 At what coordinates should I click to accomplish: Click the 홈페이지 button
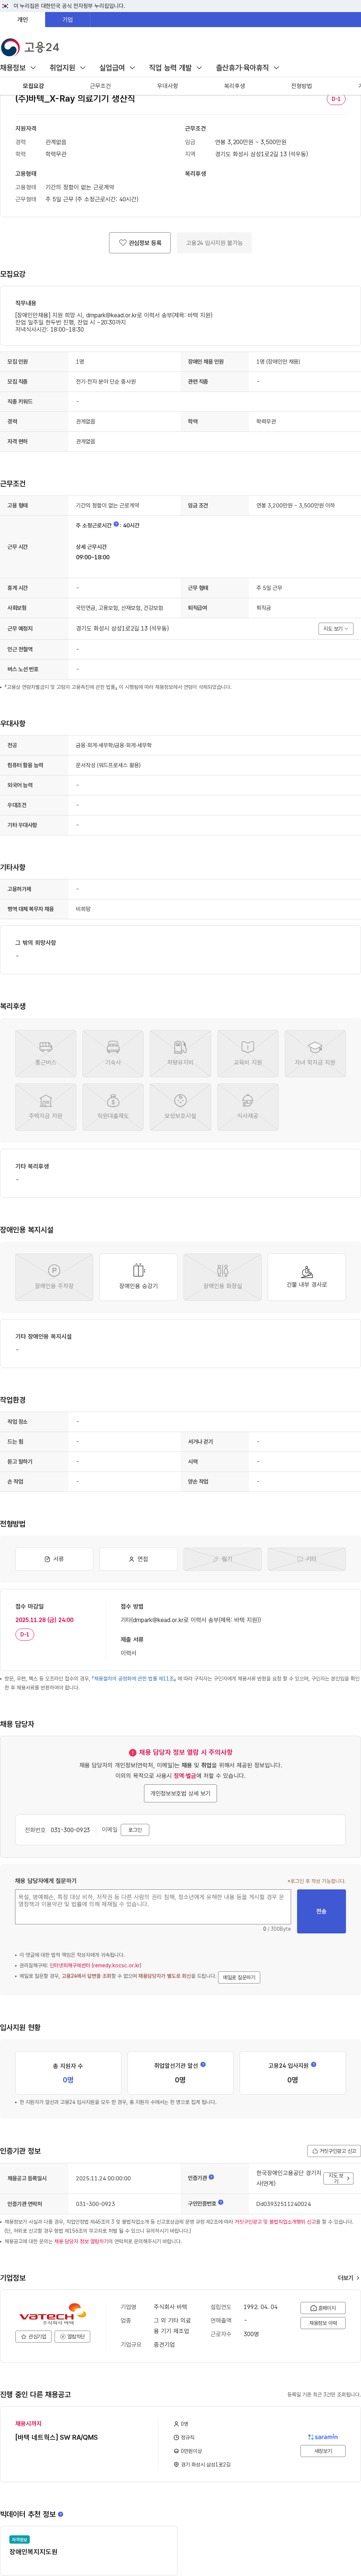point(323,2308)
